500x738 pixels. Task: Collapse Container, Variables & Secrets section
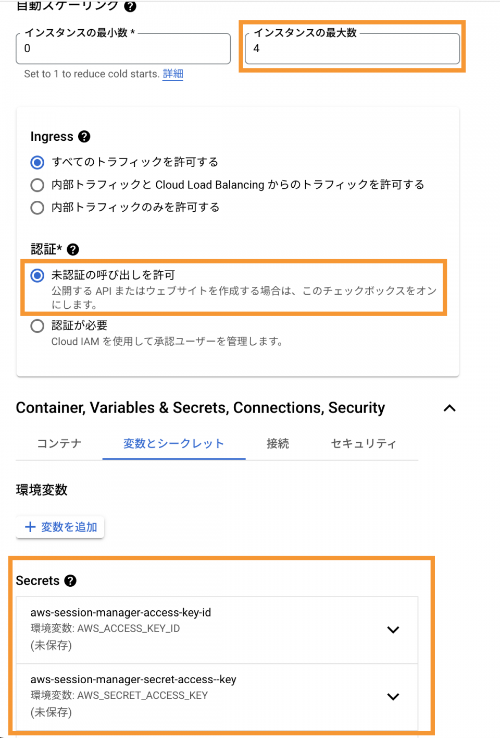tap(449, 408)
